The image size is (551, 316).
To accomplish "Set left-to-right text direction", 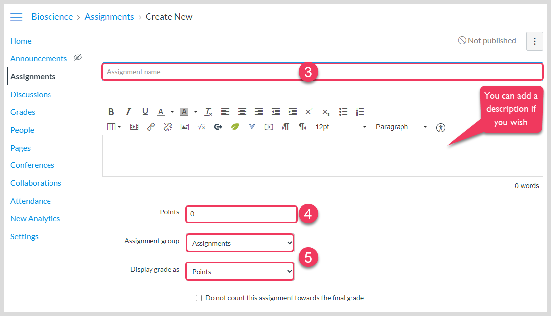I will [285, 127].
